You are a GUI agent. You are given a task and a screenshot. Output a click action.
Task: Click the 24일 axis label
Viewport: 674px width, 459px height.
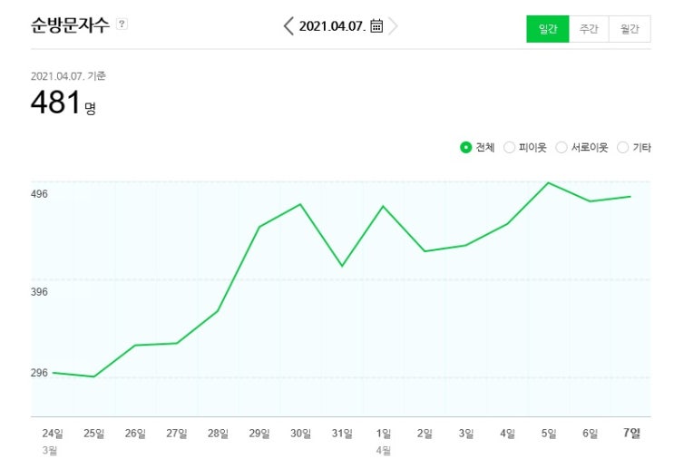point(53,434)
